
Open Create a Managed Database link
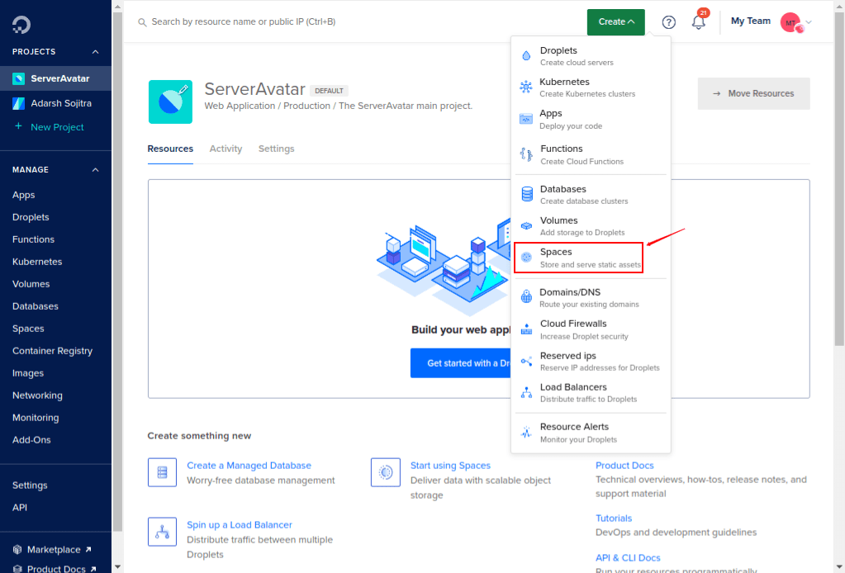(249, 466)
